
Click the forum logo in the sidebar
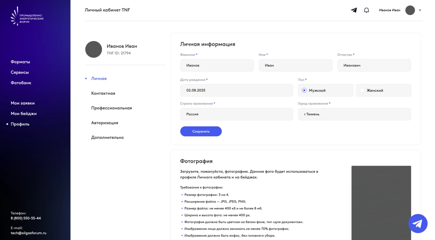click(27, 16)
